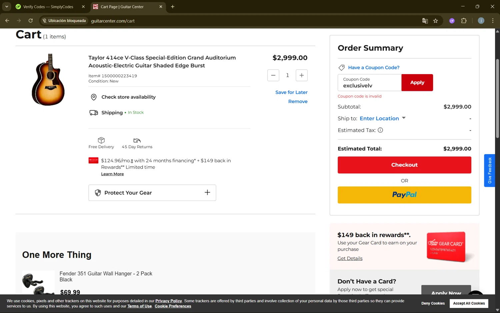This screenshot has width=500, height=313.
Task: Open the browser extensions puzzle icon
Action: coord(464,21)
